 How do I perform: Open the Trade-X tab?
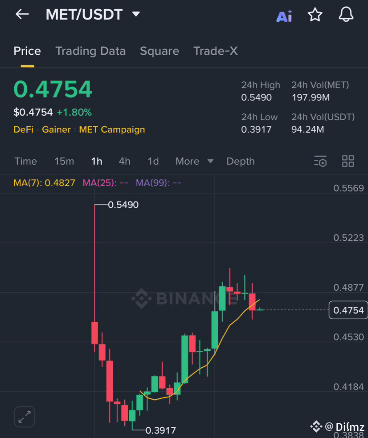(x=216, y=51)
